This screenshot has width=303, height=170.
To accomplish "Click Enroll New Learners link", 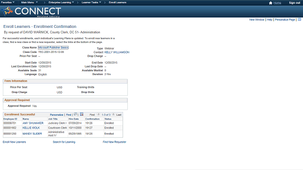I will (x=14, y=142).
